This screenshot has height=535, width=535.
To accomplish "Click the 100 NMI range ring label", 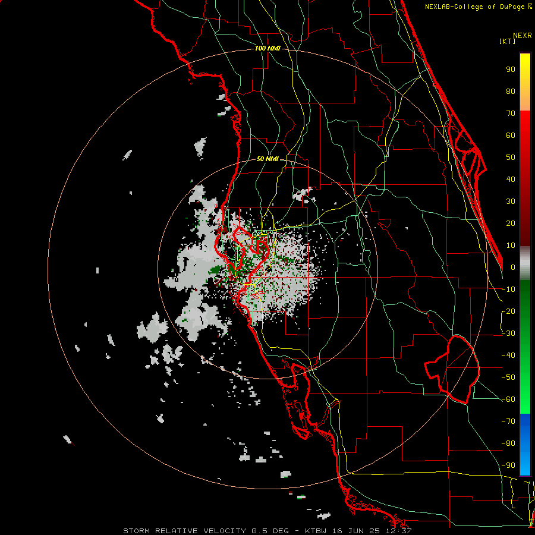I will (267, 49).
